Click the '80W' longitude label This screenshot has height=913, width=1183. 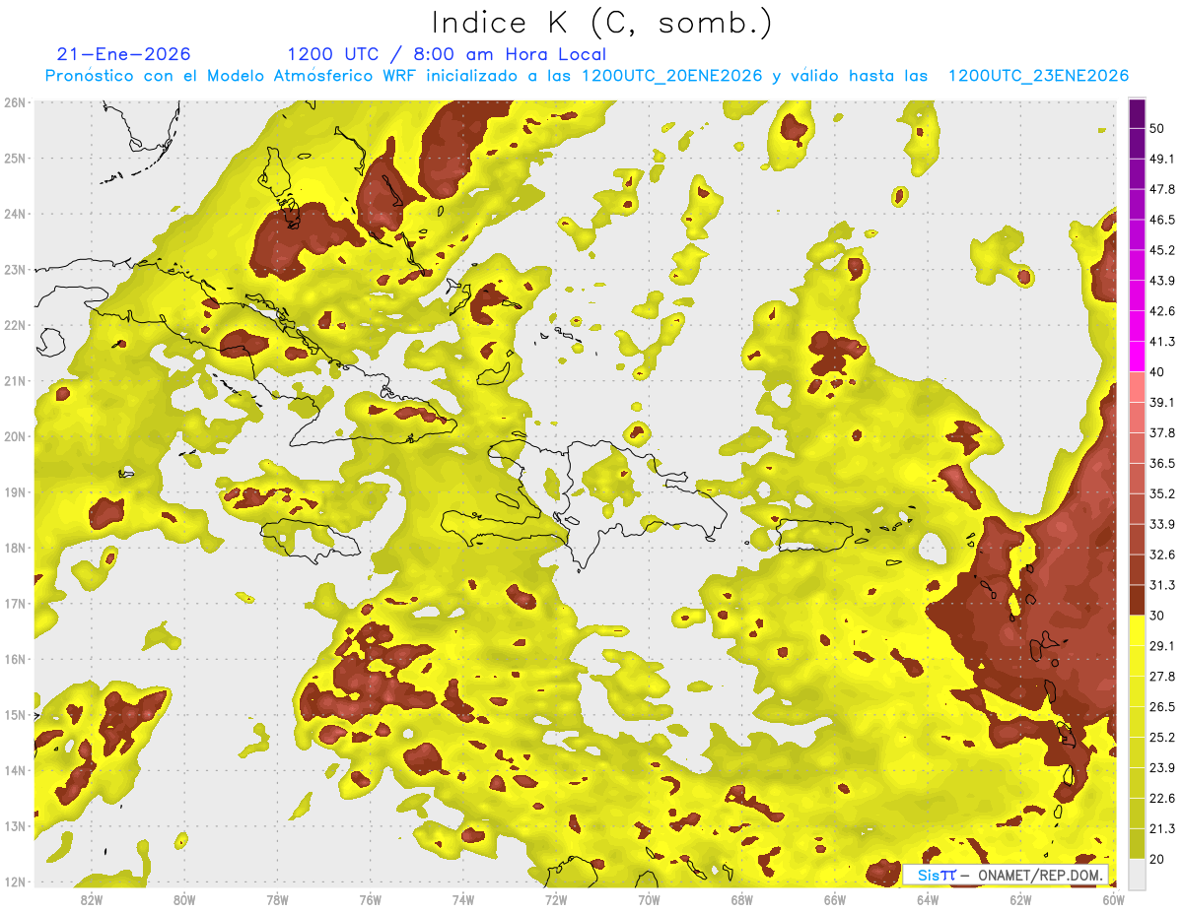pyautogui.click(x=184, y=900)
